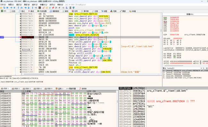This screenshot has height=127, width=208.
Task: Click the Step Into toolbar icon
Action: pos(18,8)
